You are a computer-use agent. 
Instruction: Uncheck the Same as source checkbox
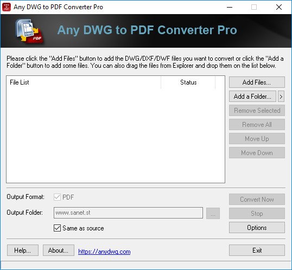click(57, 228)
